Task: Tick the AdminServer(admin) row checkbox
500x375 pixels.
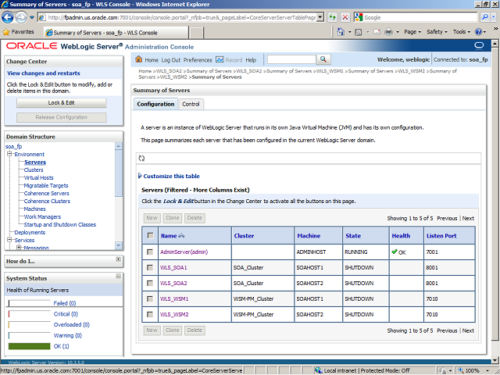Action: click(x=150, y=252)
